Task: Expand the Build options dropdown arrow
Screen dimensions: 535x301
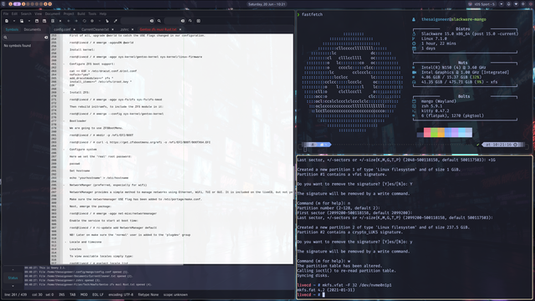Action: [x=99, y=21]
